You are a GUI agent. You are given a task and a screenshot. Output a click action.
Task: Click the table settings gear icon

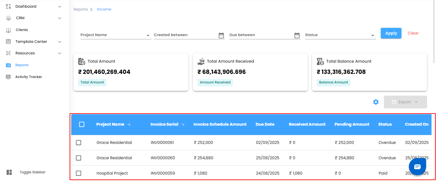[x=376, y=102]
